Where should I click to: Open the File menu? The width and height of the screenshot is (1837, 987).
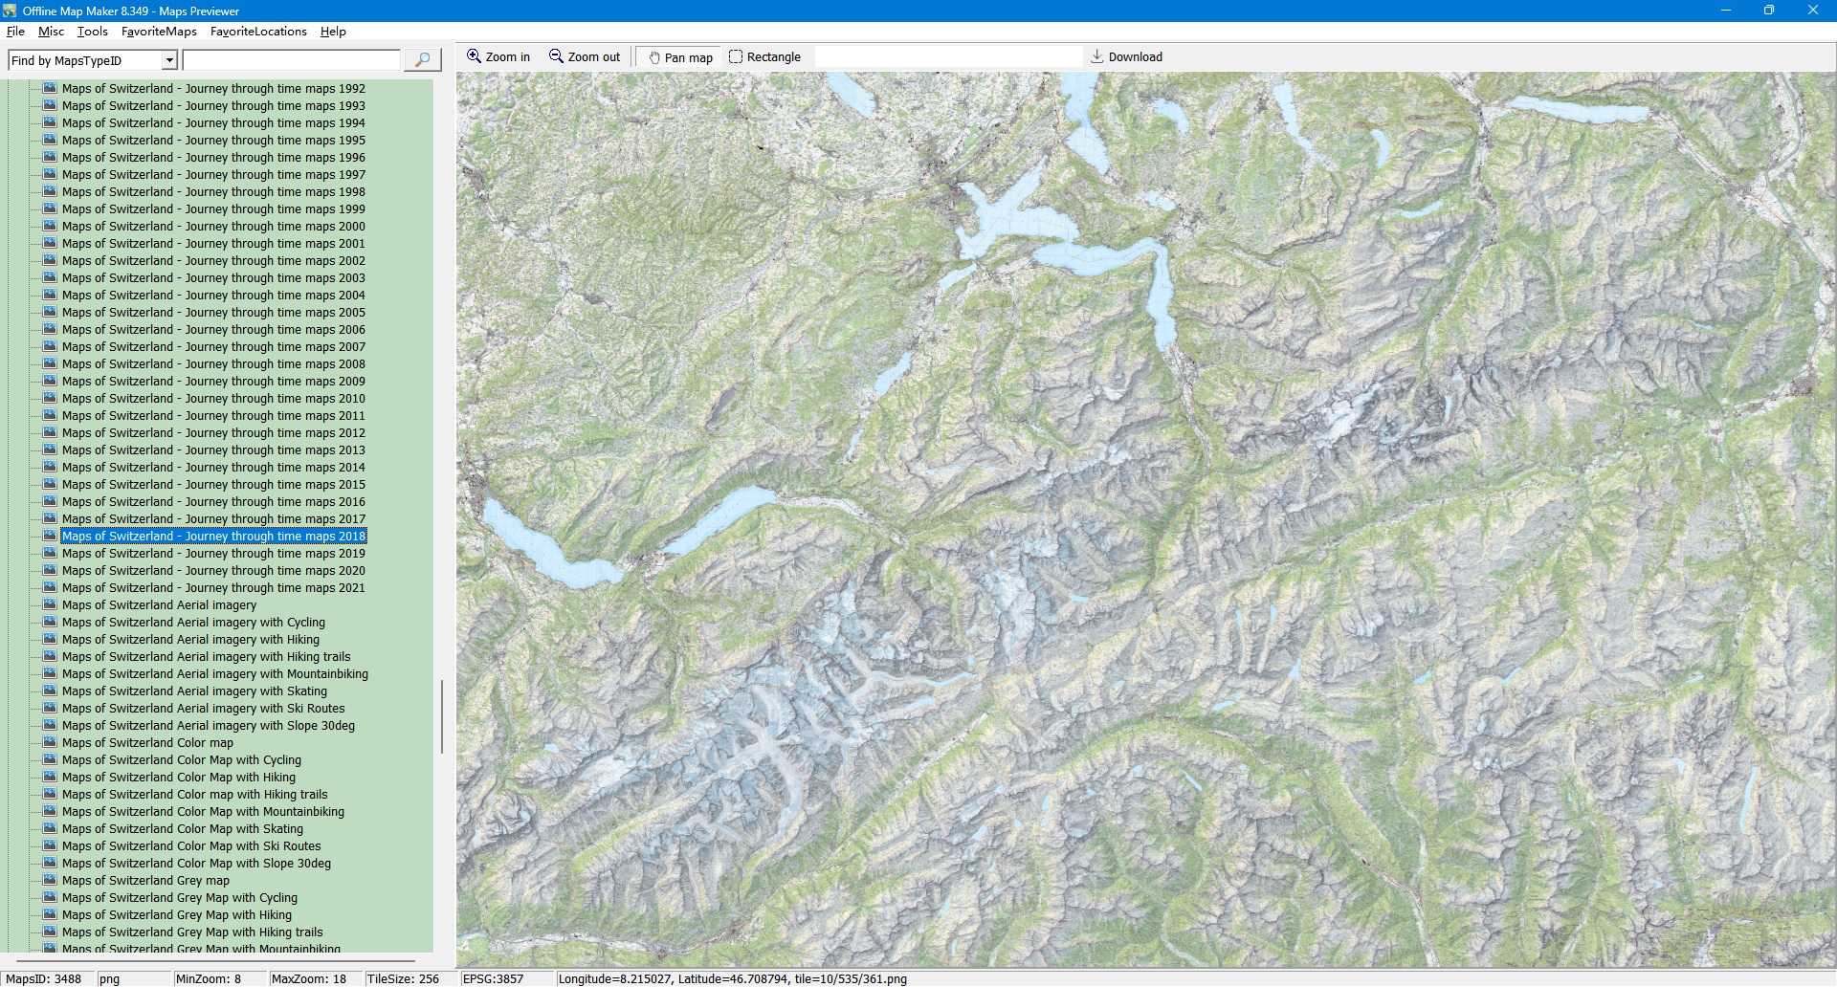pyautogui.click(x=15, y=32)
